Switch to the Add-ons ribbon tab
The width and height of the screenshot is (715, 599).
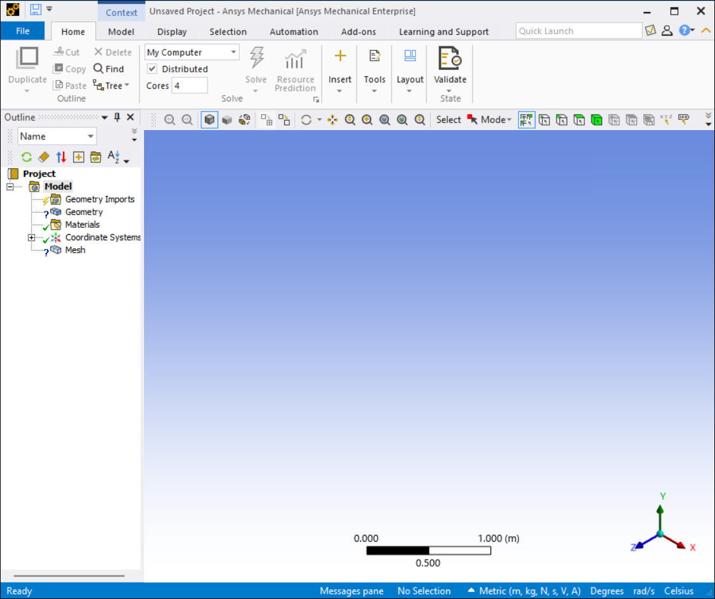358,32
